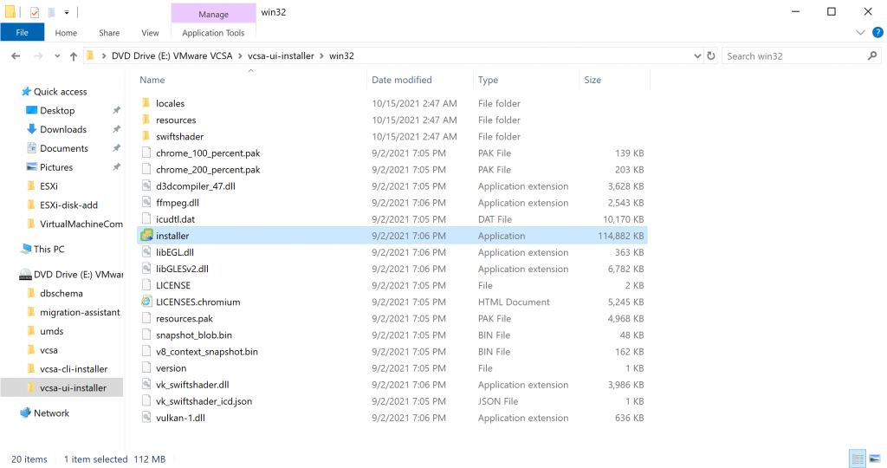887x468 pixels.
Task: Open recent locations dropdown arrow
Action: (x=57, y=56)
